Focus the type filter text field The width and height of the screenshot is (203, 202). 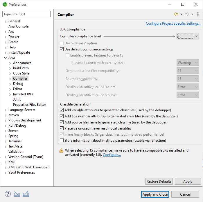pyautogui.click(x=26, y=14)
